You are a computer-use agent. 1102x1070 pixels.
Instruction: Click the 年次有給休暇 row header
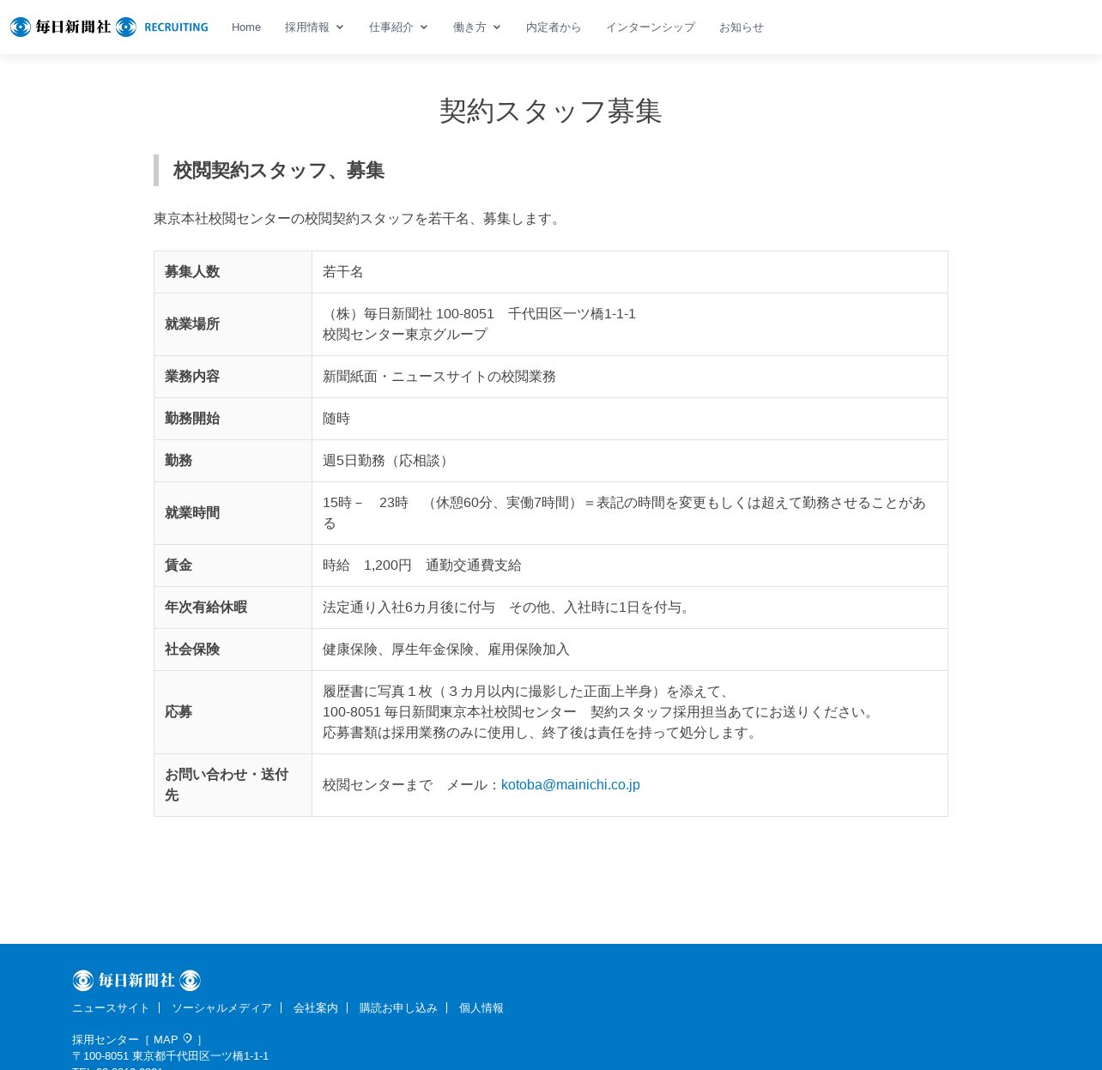[x=233, y=608]
